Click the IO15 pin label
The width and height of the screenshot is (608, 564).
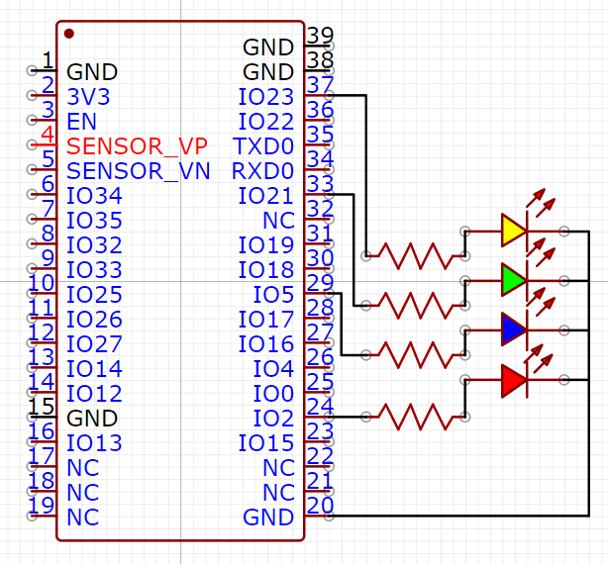click(x=266, y=443)
